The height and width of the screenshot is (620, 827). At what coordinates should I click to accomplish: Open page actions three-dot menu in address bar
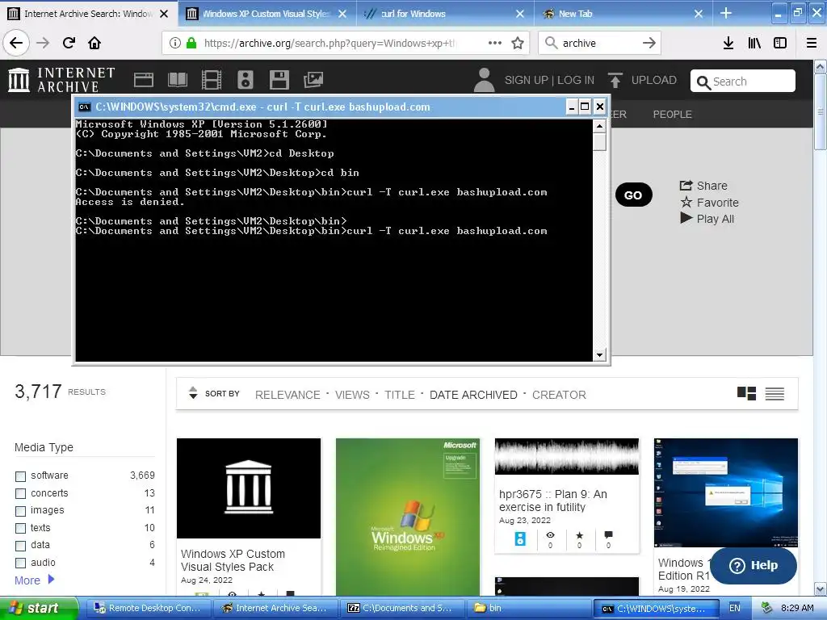coord(495,43)
